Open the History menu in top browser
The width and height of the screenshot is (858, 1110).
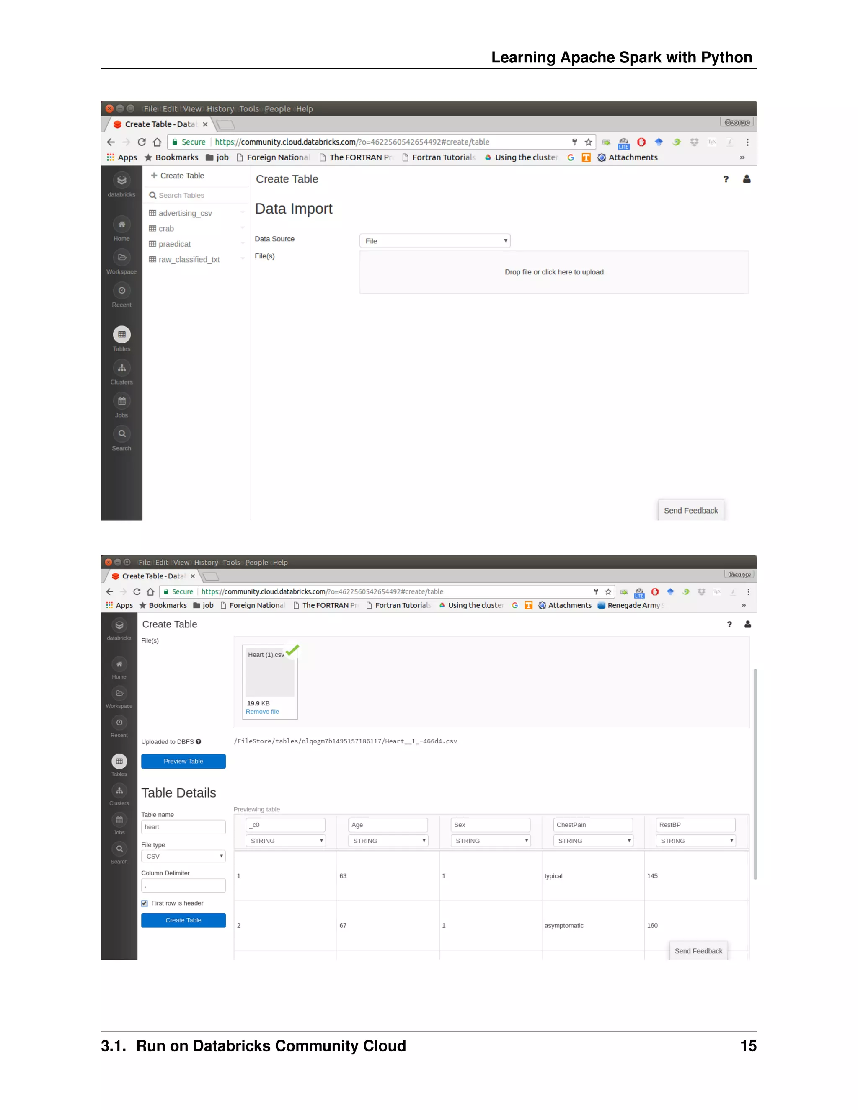click(220, 109)
